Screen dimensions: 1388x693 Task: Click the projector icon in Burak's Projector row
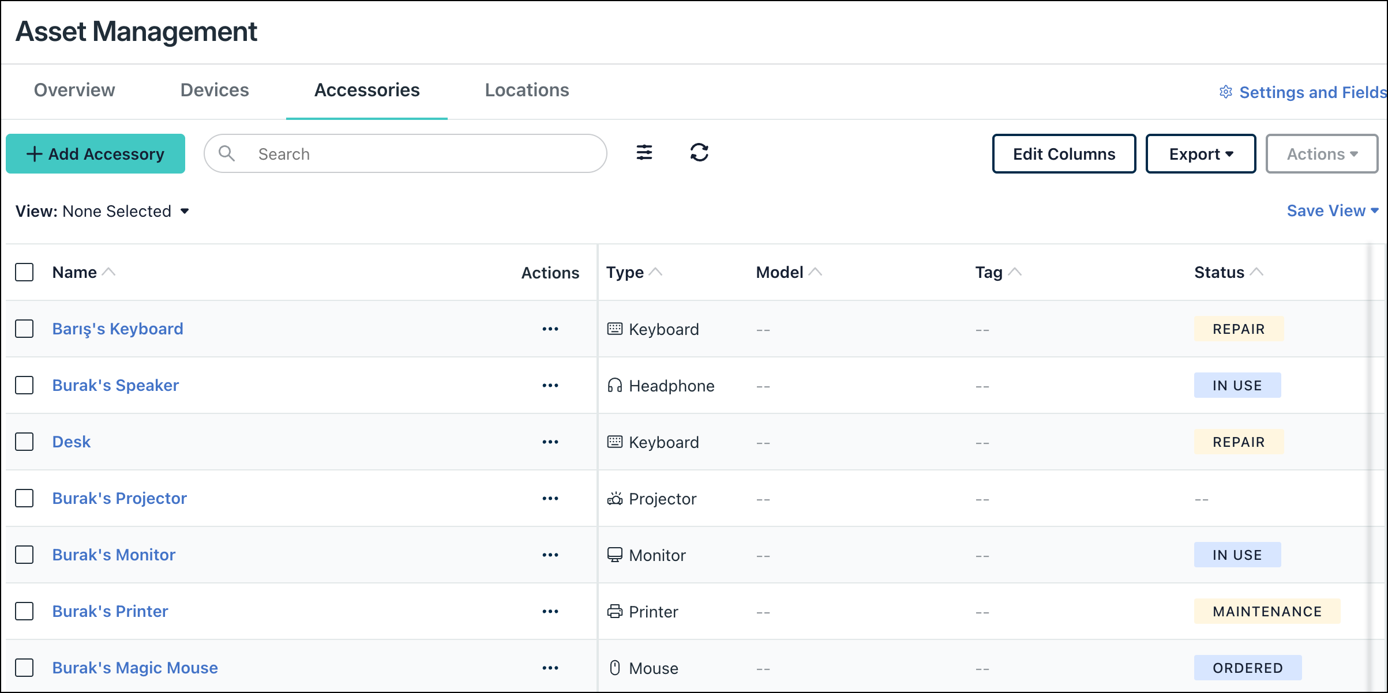614,498
